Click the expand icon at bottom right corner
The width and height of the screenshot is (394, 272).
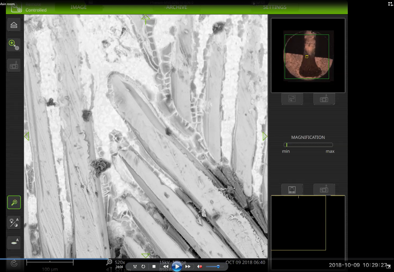(388, 267)
